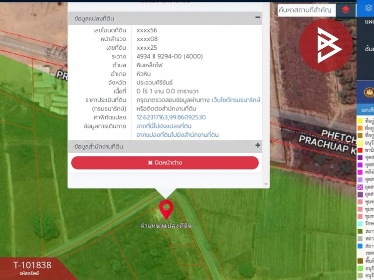Screen dimensions: 374x280
Task: Open จากแปลงที่ดินไปยังสำนักงานที่ดิน directions link
Action: (178, 135)
